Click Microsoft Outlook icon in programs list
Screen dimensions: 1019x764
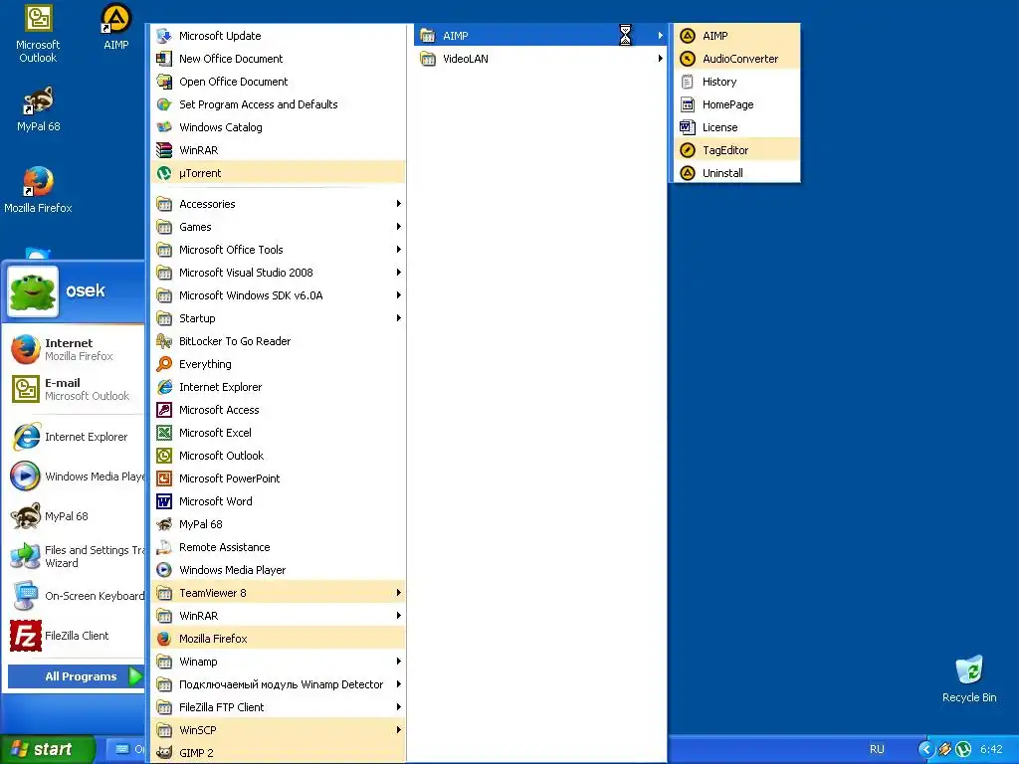(164, 456)
